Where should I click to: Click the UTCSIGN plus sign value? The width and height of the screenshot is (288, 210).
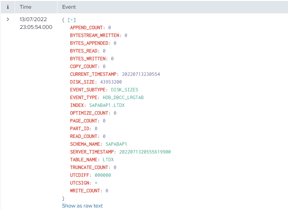pos(96,183)
